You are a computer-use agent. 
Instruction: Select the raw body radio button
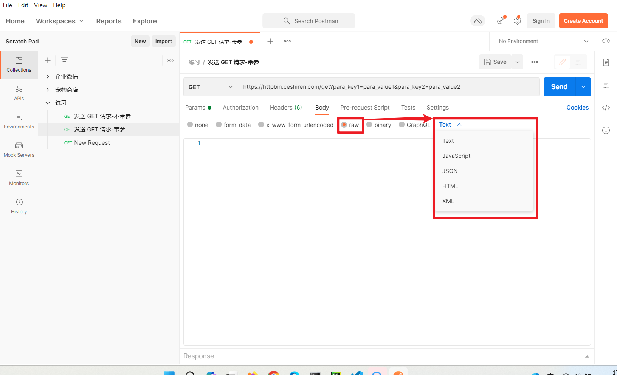click(x=344, y=125)
